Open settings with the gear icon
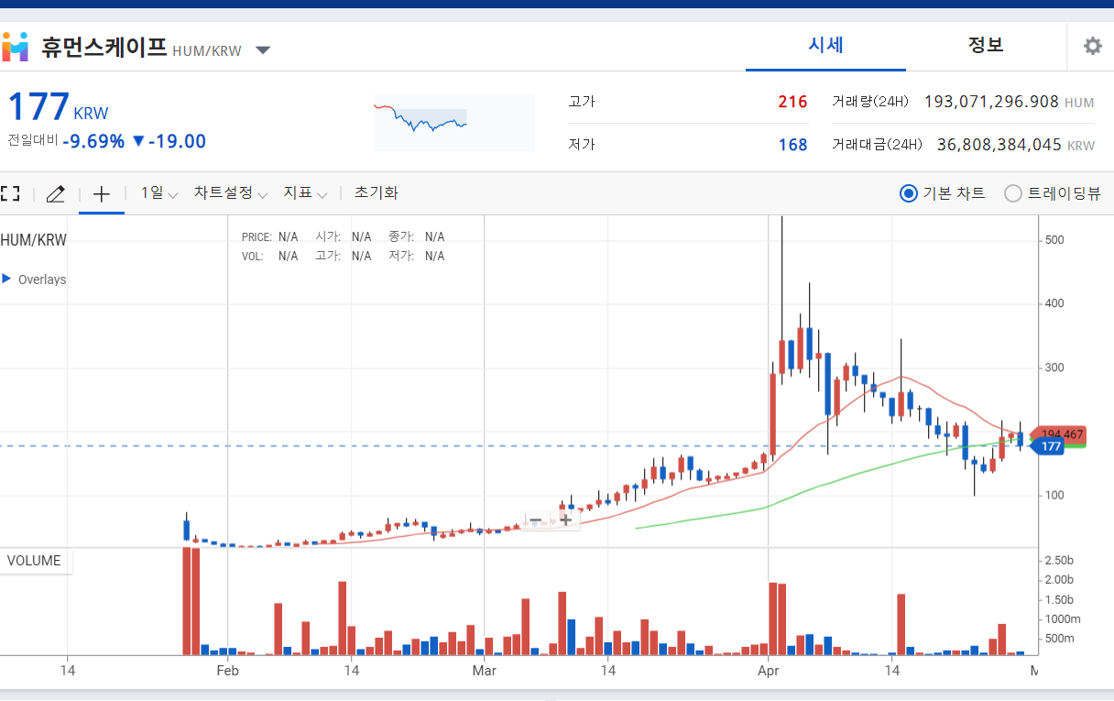1114x701 pixels. point(1092,47)
